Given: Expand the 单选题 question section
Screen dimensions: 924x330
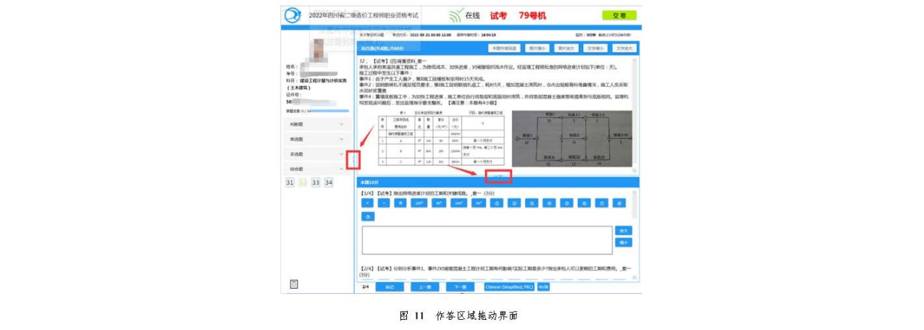Looking at the screenshot, I should pos(319,139).
